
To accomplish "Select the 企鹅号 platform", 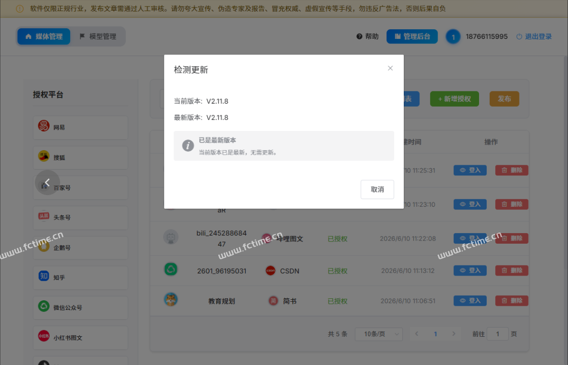I will [80, 248].
